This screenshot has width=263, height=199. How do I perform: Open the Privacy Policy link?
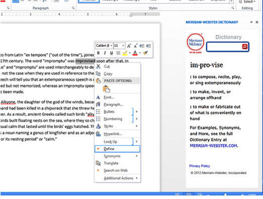[x=200, y=166]
